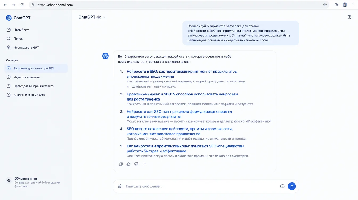Click headline 2 starting Промтинжиниринг и SEO

pyautogui.click(x=182, y=97)
